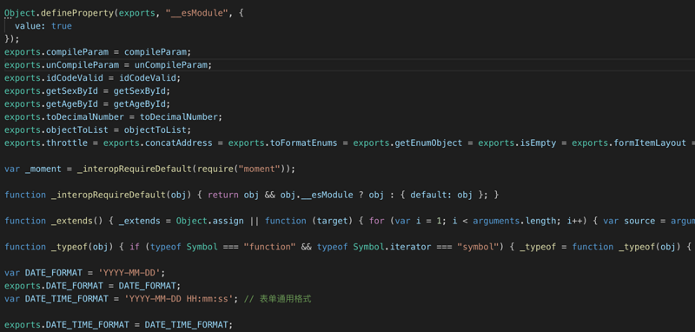Image resolution: width=695 pixels, height=332 pixels.
Task: Click the 'function _typeof(obj)' definition line
Action: coord(350,247)
